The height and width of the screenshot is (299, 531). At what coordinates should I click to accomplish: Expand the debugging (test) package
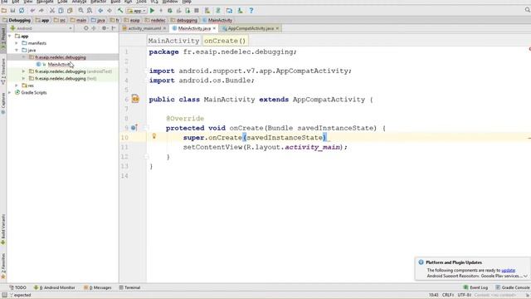click(x=23, y=79)
